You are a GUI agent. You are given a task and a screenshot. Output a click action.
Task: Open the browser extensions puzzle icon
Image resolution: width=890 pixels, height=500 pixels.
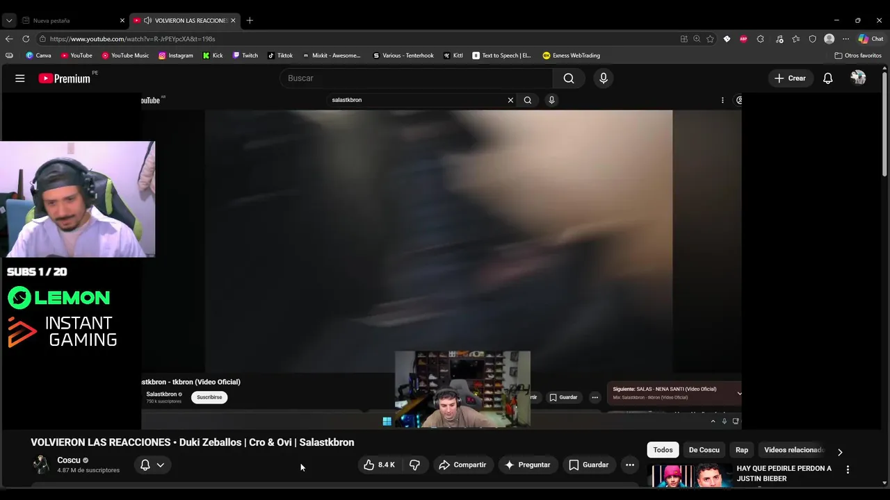click(760, 39)
